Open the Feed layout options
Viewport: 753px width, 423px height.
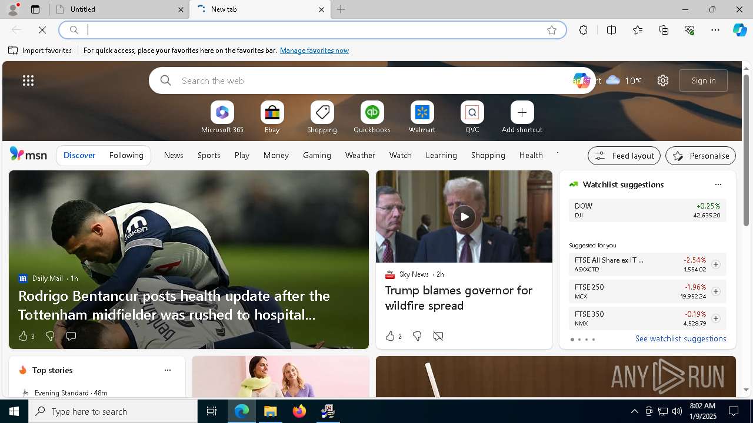[624, 156]
